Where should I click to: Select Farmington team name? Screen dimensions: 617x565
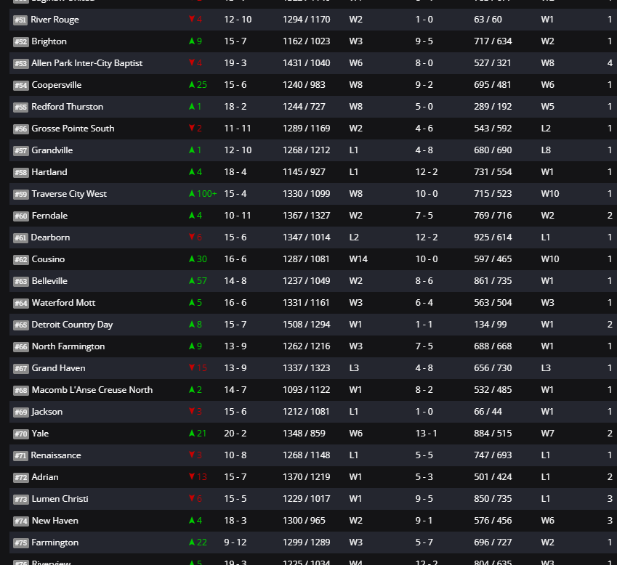point(55,542)
